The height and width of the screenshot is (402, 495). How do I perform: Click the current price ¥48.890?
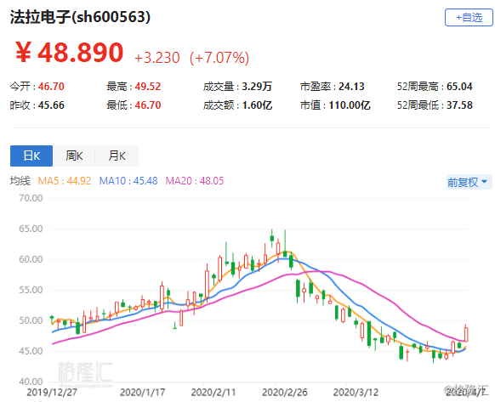point(70,53)
